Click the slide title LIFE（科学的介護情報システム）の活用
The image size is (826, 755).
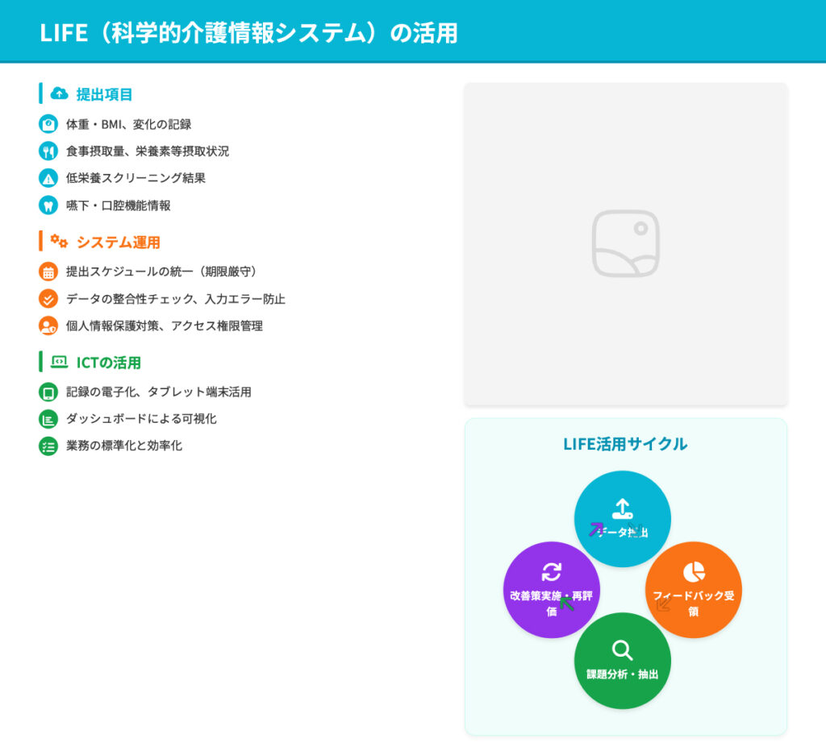tap(248, 33)
